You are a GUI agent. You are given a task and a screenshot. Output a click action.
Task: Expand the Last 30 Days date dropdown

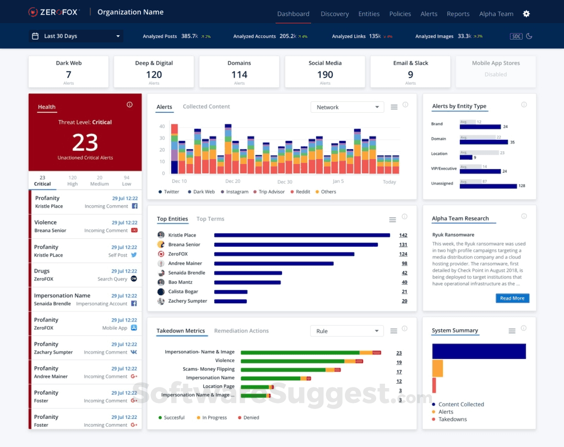pos(76,36)
